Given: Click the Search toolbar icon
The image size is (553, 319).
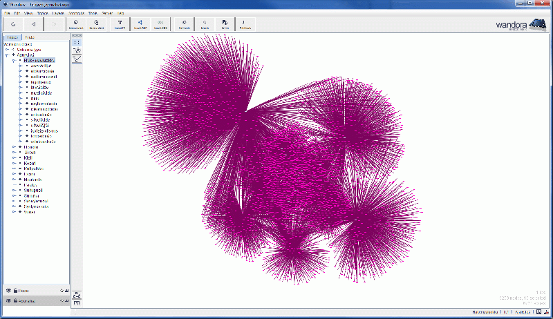Looking at the screenshot, I should coord(205,24).
